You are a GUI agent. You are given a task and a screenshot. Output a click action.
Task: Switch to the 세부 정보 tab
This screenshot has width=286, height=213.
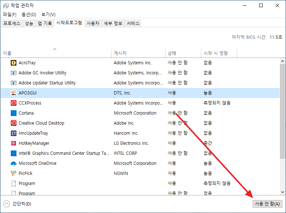(x=113, y=23)
